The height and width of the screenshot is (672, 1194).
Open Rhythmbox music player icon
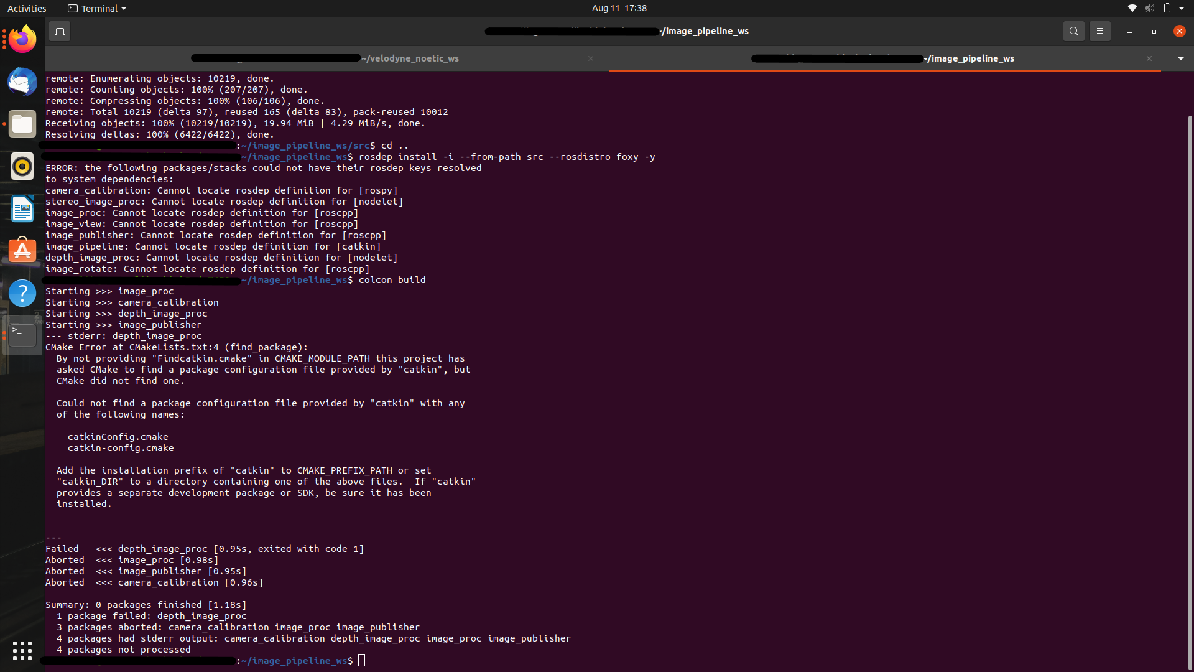[22, 166]
